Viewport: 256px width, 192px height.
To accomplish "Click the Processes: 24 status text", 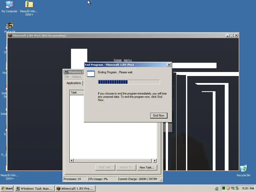I will (72, 179).
